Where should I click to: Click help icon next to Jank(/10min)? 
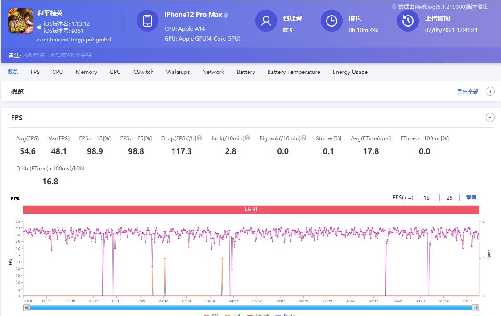coord(247,138)
